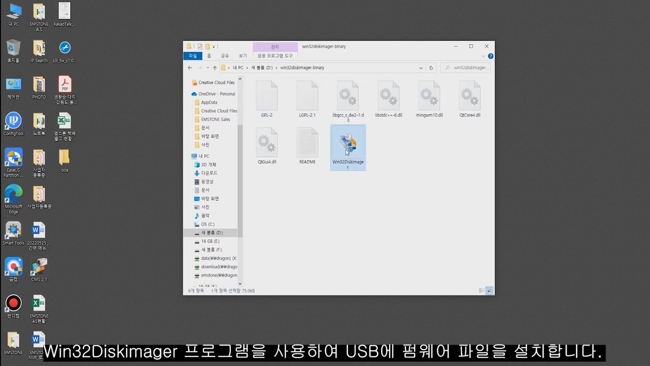Select 새 볼륨 (D:) in navigation pane
Screen dimensions: 650x366
tap(210, 233)
